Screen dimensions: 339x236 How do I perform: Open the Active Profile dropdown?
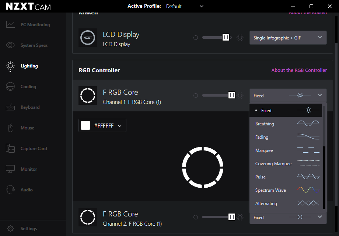point(185,6)
